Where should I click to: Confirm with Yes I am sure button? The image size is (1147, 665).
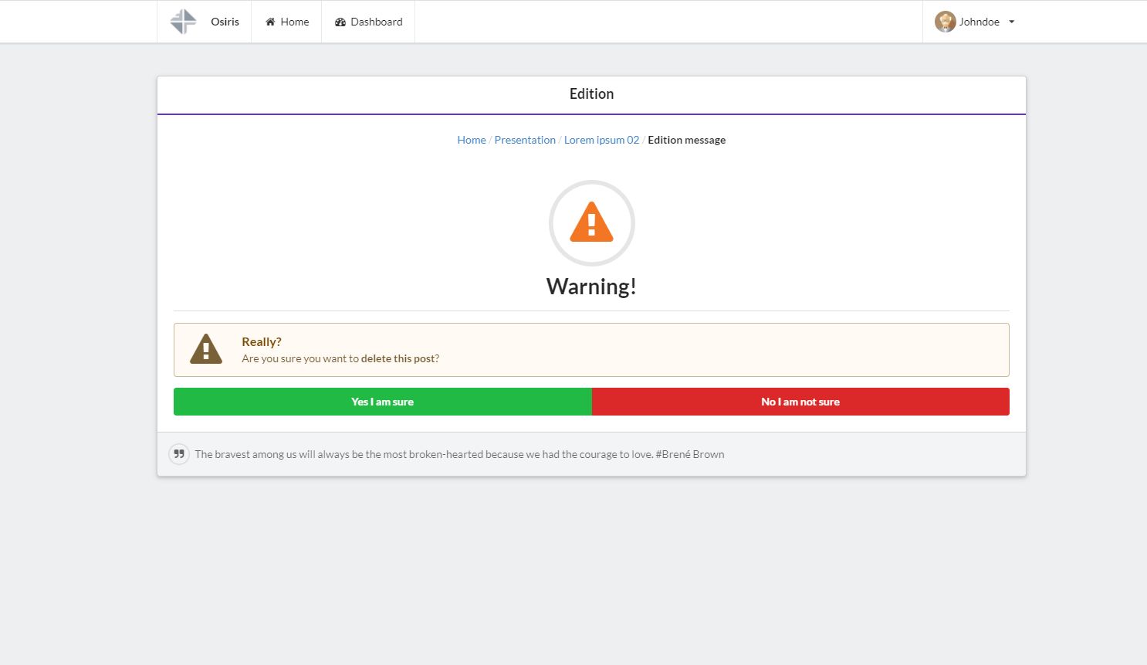click(x=383, y=402)
